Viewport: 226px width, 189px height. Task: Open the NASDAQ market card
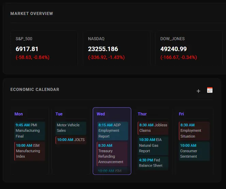[x=117, y=48]
